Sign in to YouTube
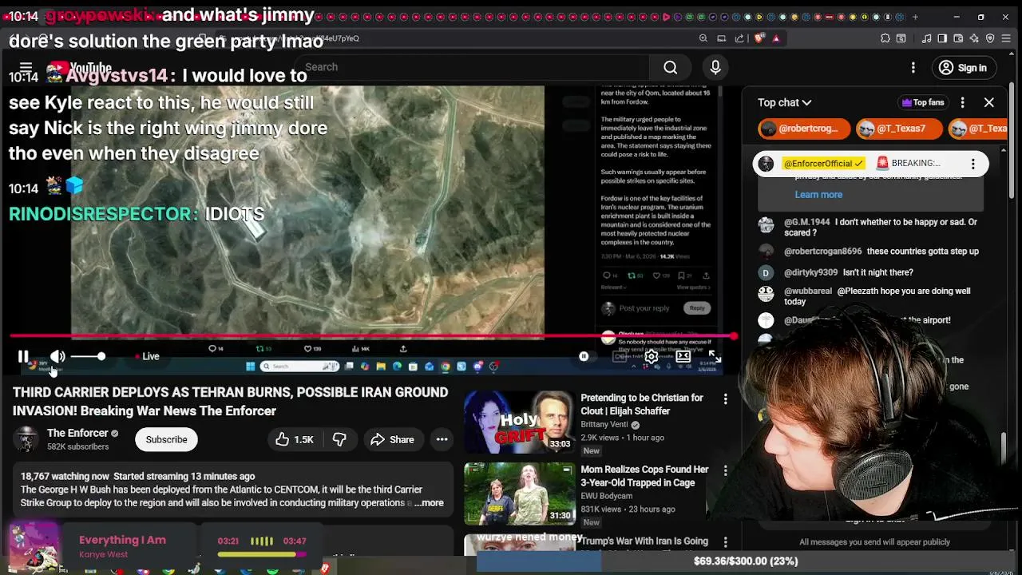This screenshot has width=1022, height=575. pos(962,68)
